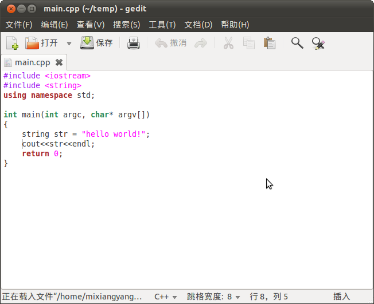Open the 跳格宽度: 8 tab width dropdown
This screenshot has width=374, height=304.
213,297
